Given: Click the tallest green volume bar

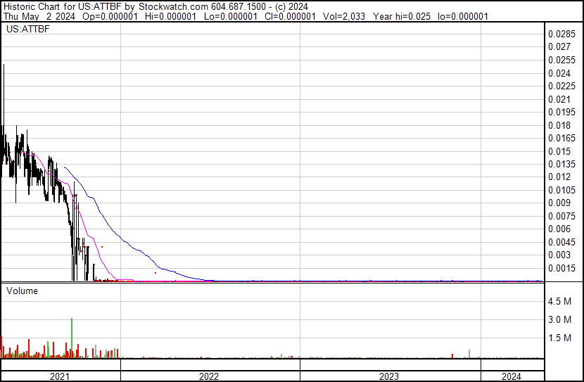Looking at the screenshot, I should (x=72, y=338).
